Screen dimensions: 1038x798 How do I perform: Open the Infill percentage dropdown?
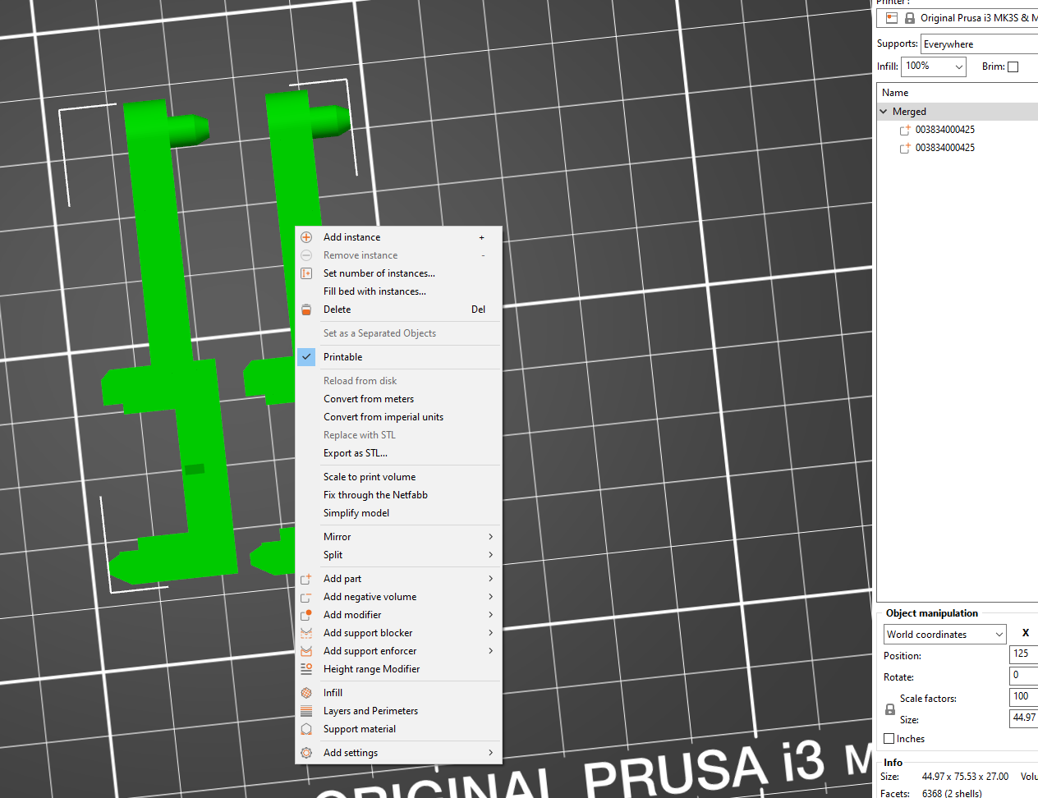pyautogui.click(x=959, y=66)
